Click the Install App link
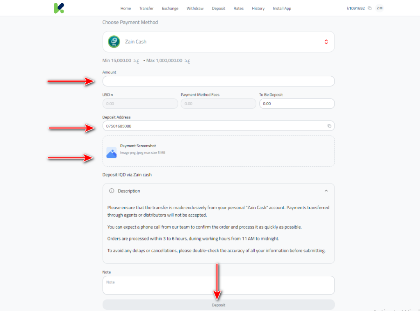This screenshot has height=311, width=420. point(282,8)
